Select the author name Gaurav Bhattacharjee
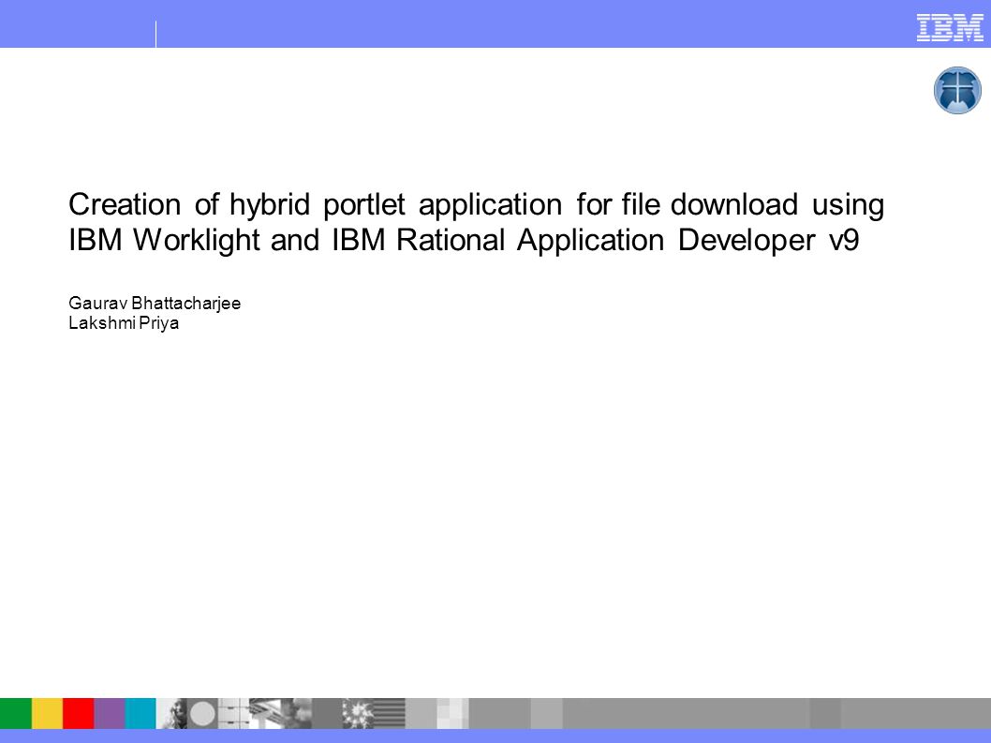Image resolution: width=991 pixels, height=743 pixels. coord(155,303)
